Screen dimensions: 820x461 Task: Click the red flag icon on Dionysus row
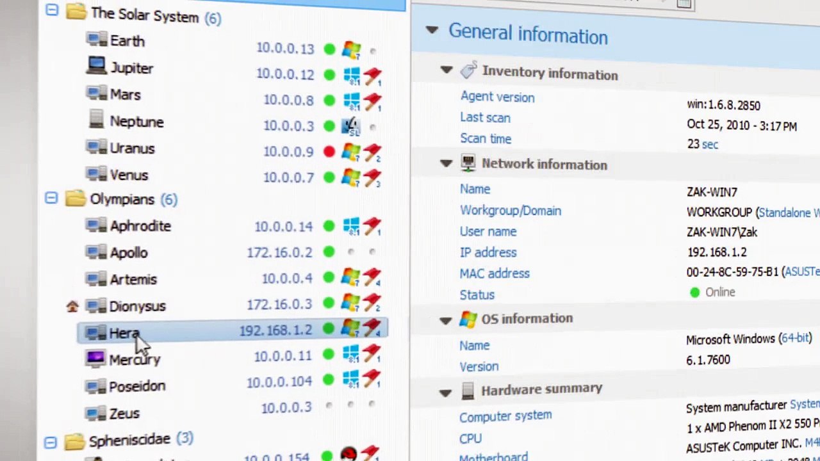[372, 303]
